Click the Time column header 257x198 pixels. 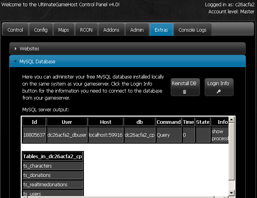coord(189,122)
